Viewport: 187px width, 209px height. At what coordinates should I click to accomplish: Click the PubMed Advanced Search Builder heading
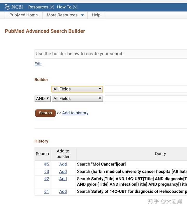[45, 31]
